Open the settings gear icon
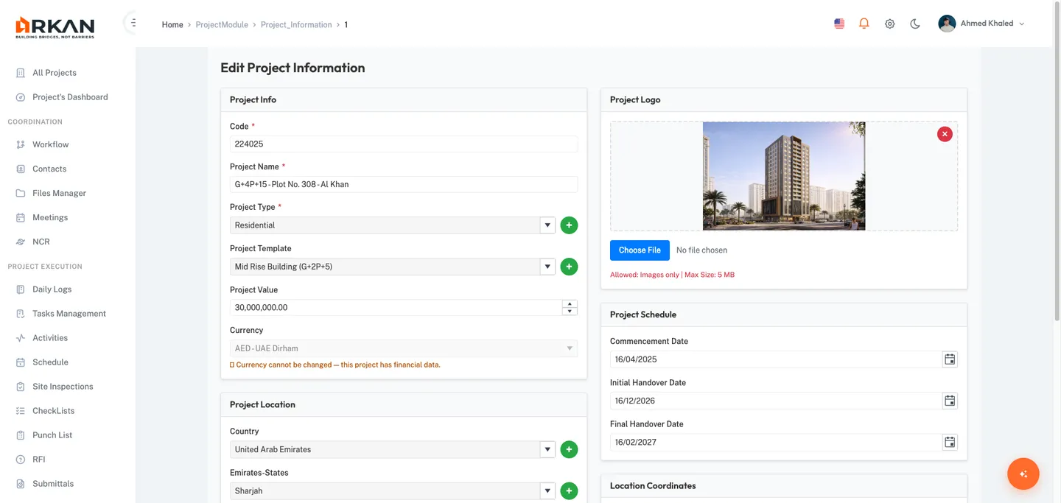This screenshot has height=503, width=1061. [889, 24]
